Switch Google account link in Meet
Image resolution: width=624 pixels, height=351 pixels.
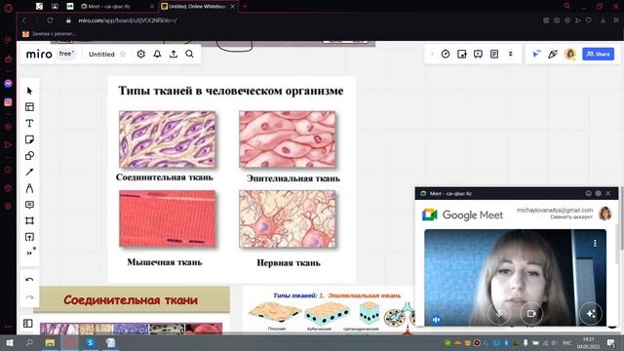[571, 216]
